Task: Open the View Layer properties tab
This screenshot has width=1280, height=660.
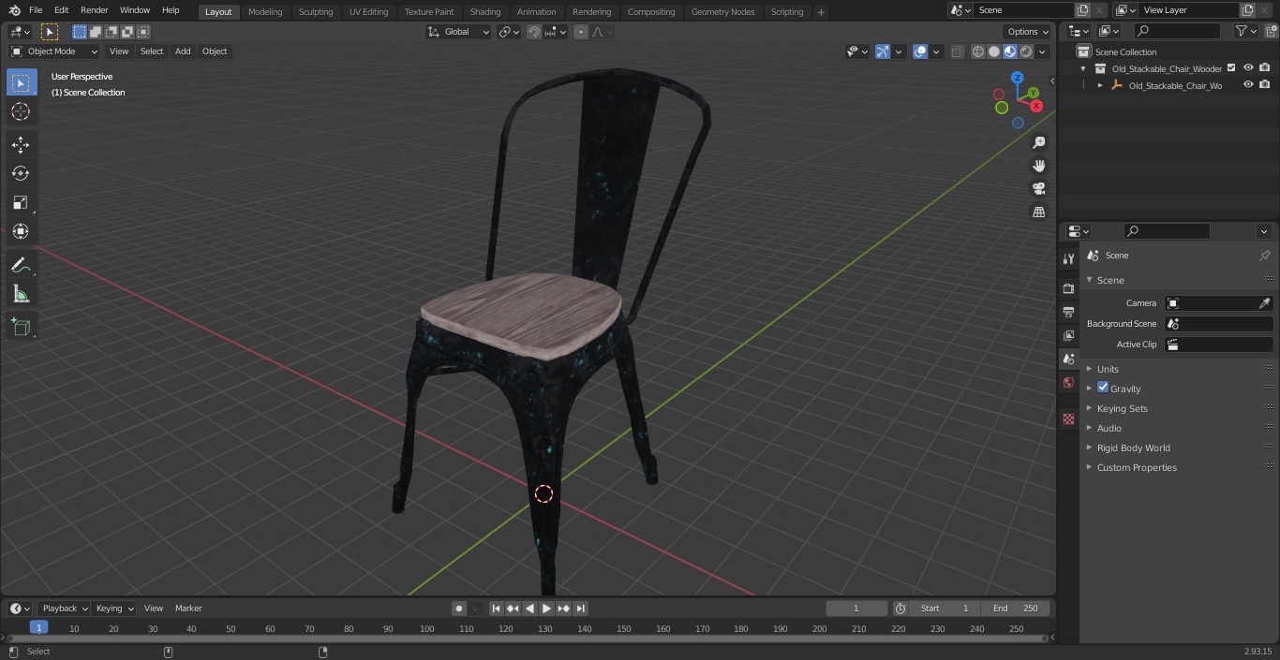Action: 1068,335
